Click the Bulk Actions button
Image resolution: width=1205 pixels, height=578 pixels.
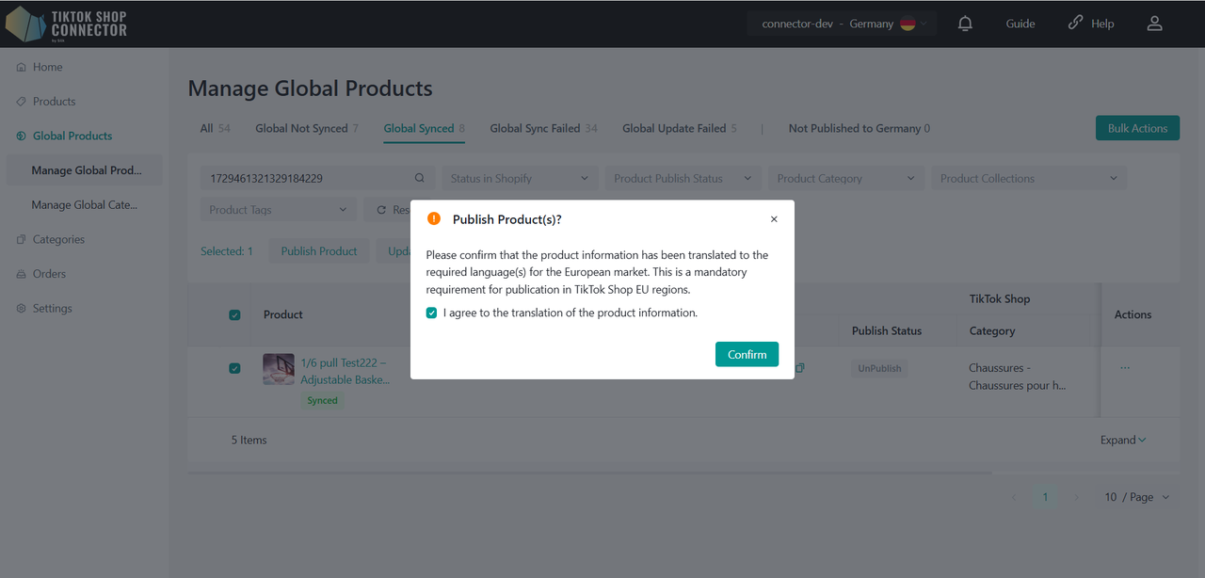click(x=1137, y=128)
